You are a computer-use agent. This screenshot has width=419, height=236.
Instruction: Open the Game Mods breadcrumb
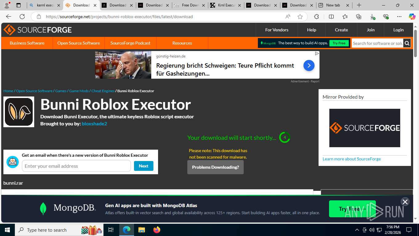(x=79, y=91)
